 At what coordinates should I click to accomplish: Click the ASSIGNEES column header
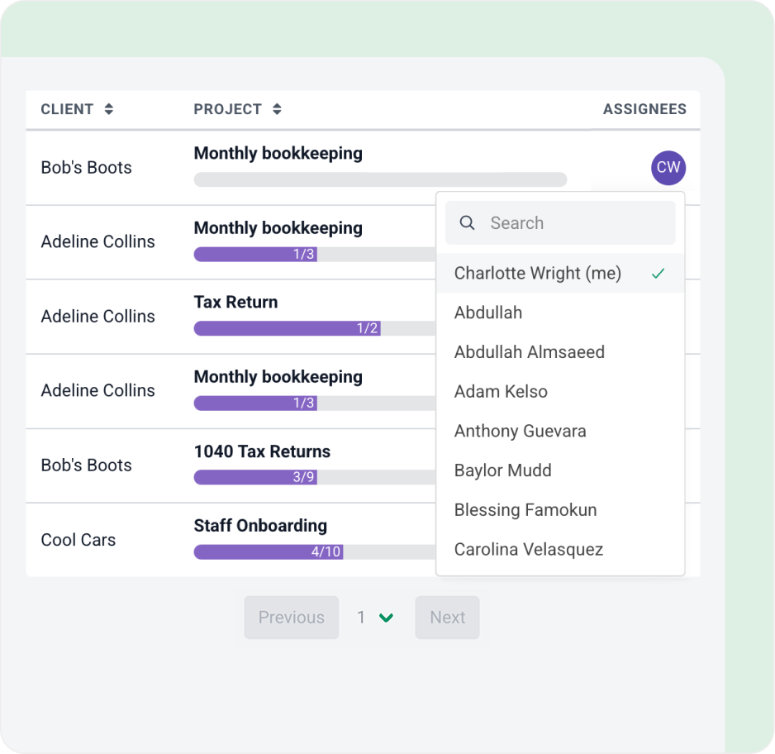click(644, 109)
